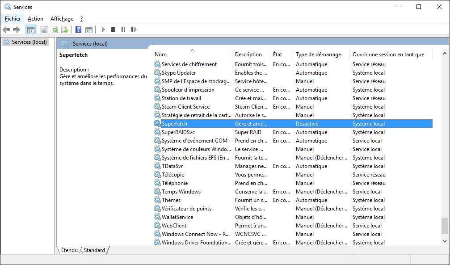Click the Refresh icon in the toolbar
This screenshot has width=450, height=265.
click(x=54, y=29)
